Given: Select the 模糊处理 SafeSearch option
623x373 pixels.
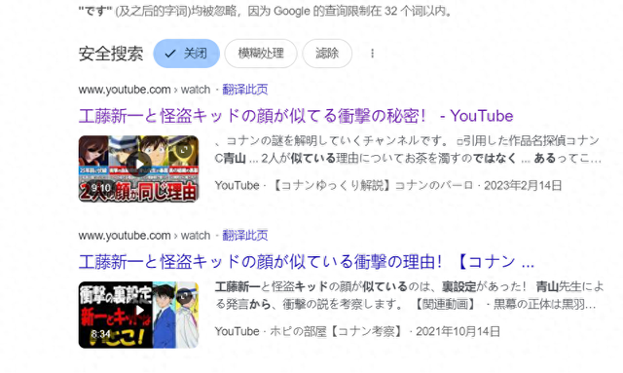Looking at the screenshot, I should pyautogui.click(x=261, y=54).
